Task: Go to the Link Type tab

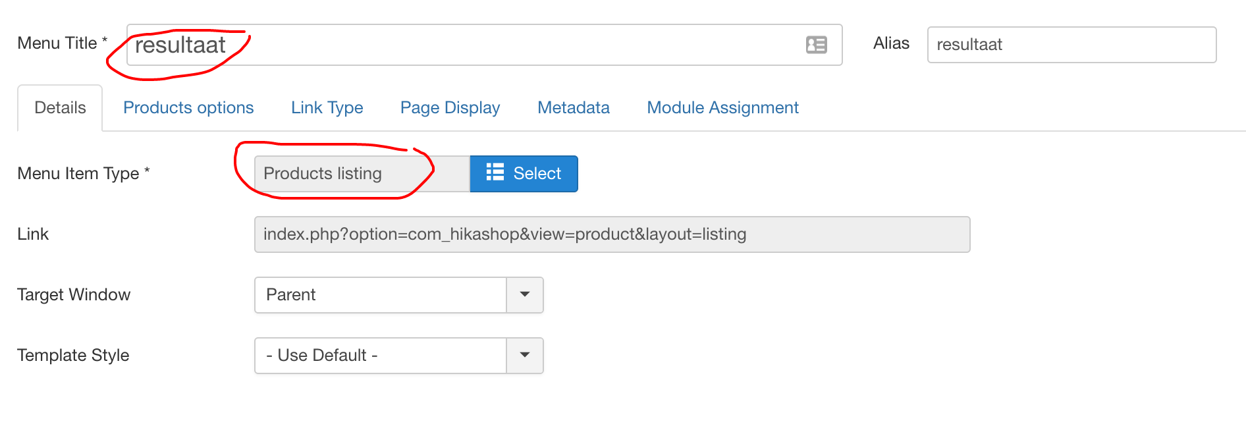Action: click(x=327, y=108)
